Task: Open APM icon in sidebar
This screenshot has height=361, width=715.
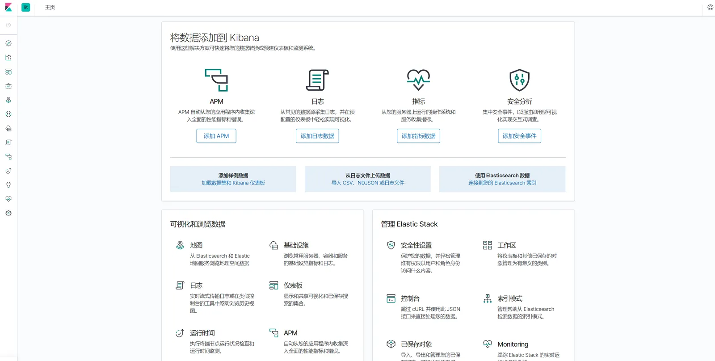Action: click(x=8, y=156)
